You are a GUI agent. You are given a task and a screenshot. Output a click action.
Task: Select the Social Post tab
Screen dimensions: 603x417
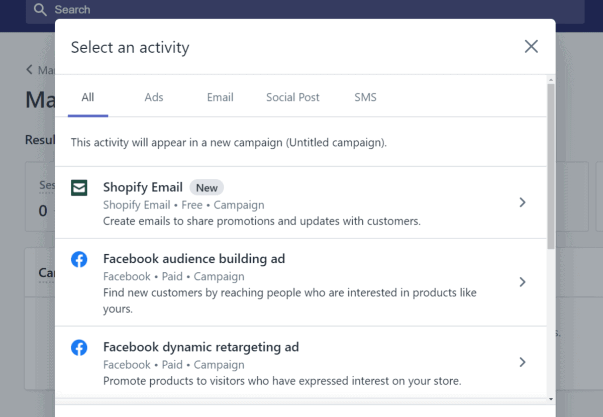[x=293, y=97]
